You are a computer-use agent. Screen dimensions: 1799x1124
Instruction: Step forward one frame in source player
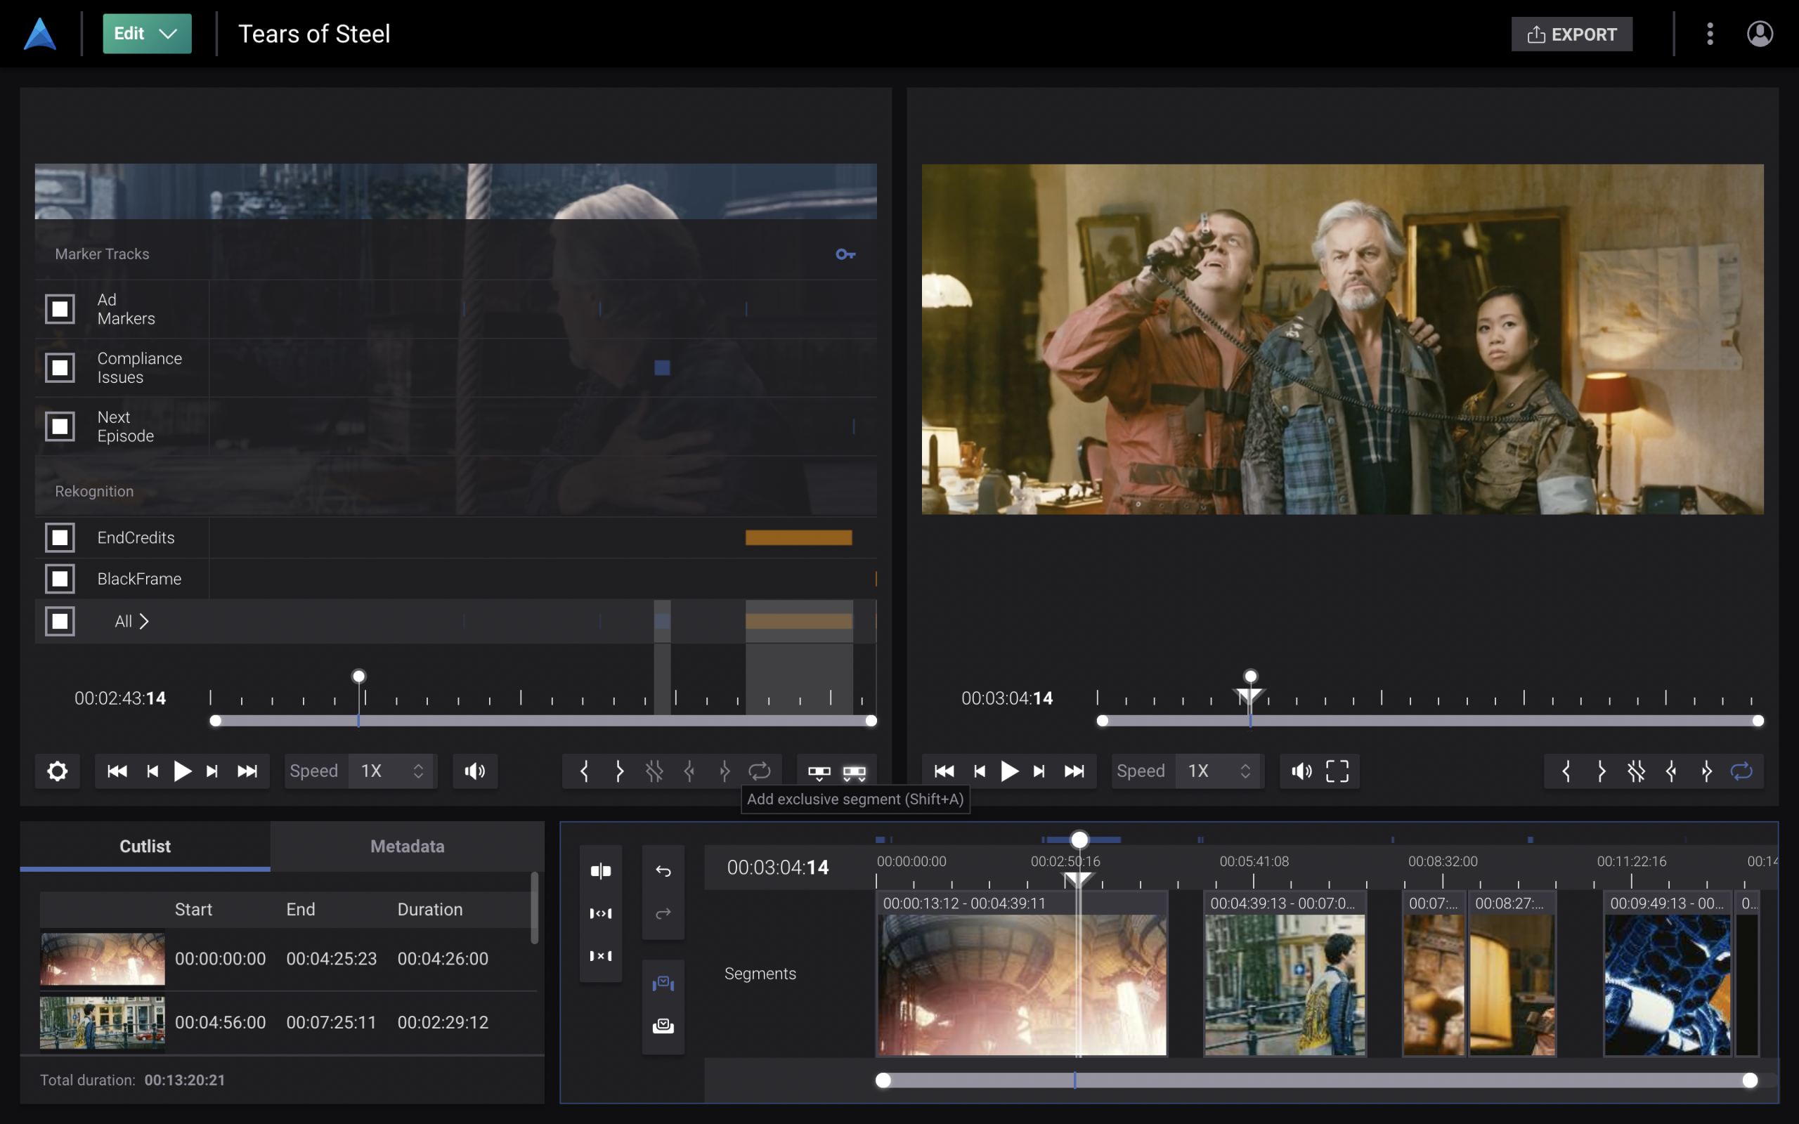[213, 771]
